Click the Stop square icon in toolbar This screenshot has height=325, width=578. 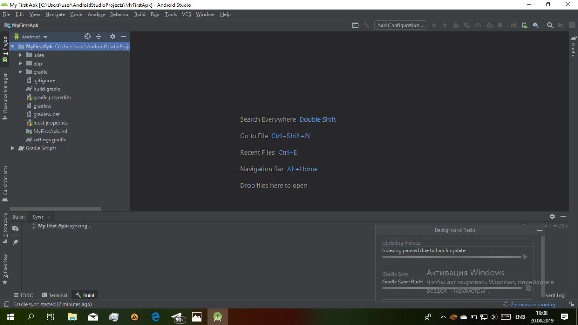pos(500,25)
